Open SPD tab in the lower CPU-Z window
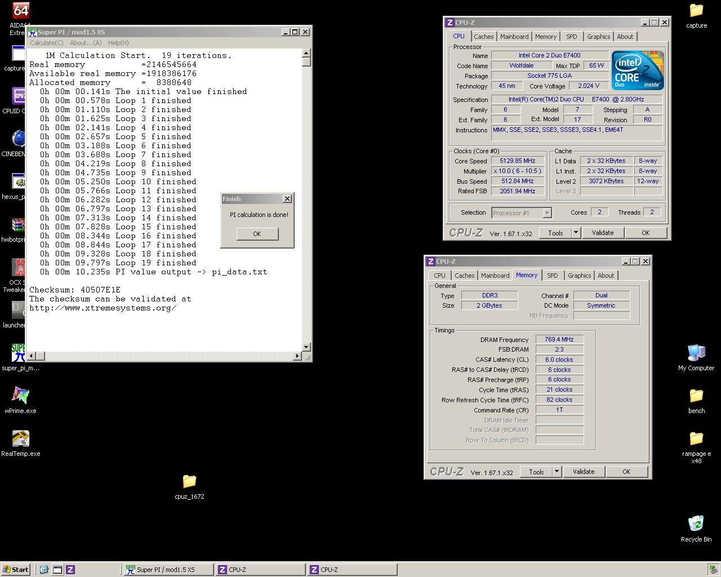The image size is (721, 577). tap(553, 276)
